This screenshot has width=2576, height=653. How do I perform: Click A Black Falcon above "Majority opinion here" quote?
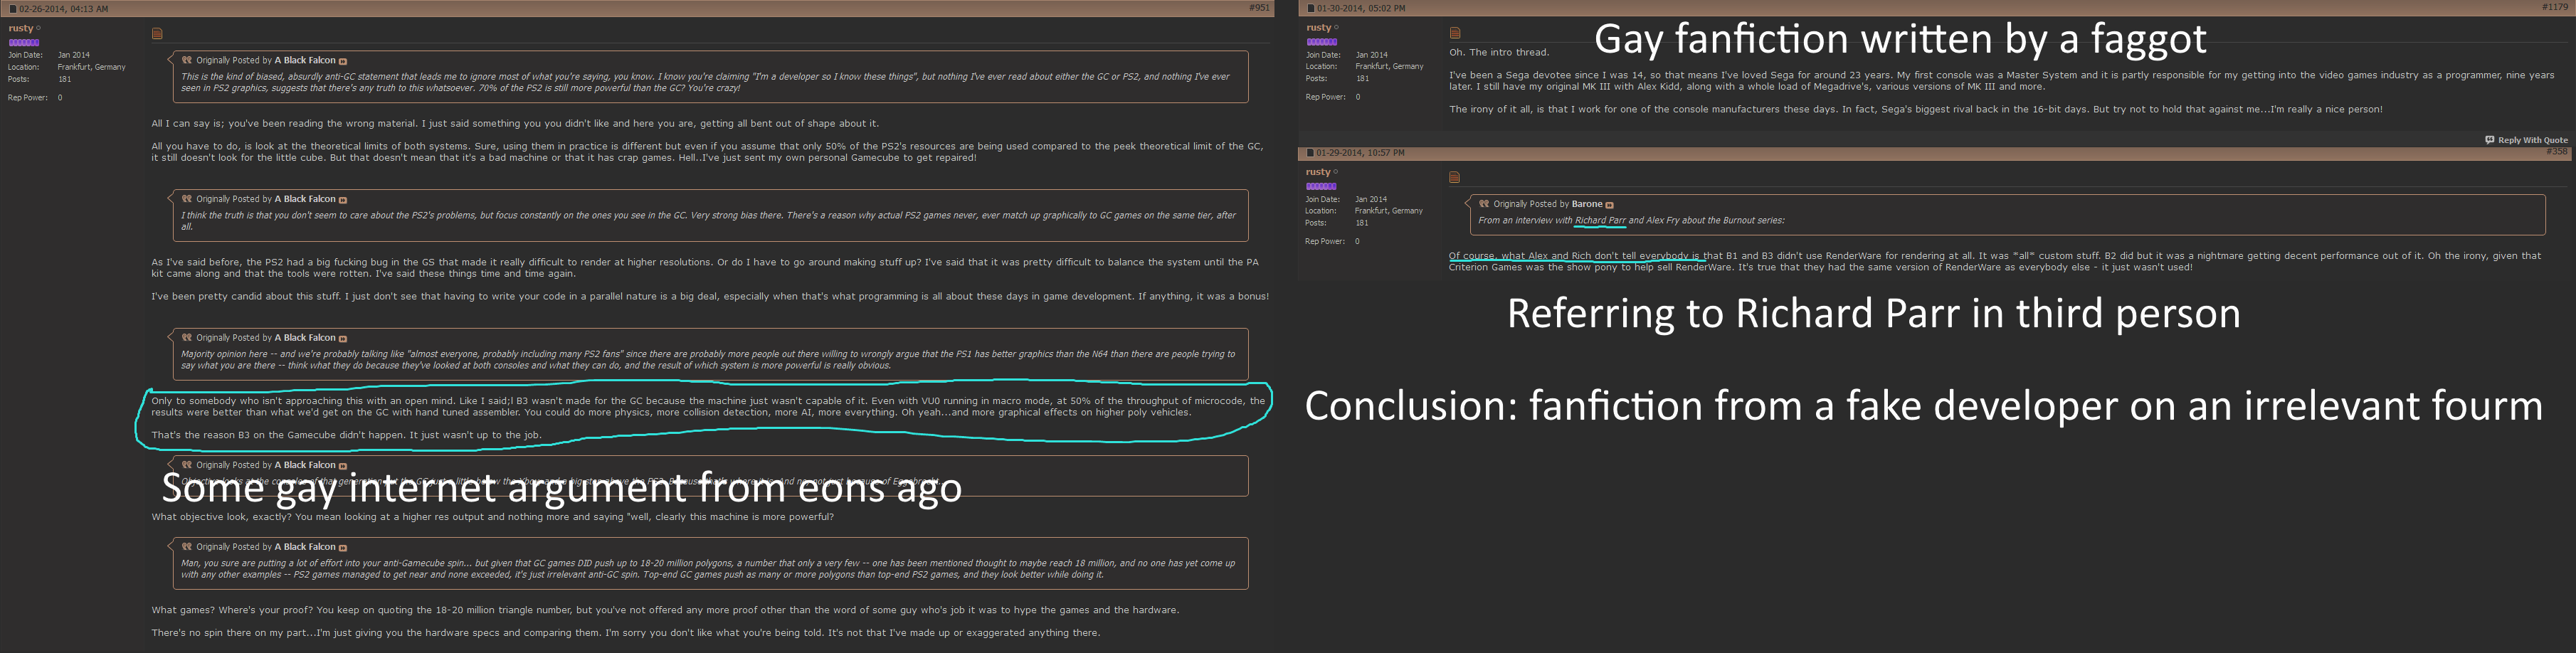305,338
